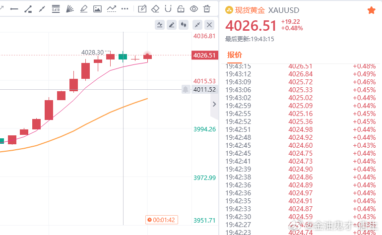This screenshot has height=235, width=382.
Task: Select the eraser tool
Action: [155, 9]
